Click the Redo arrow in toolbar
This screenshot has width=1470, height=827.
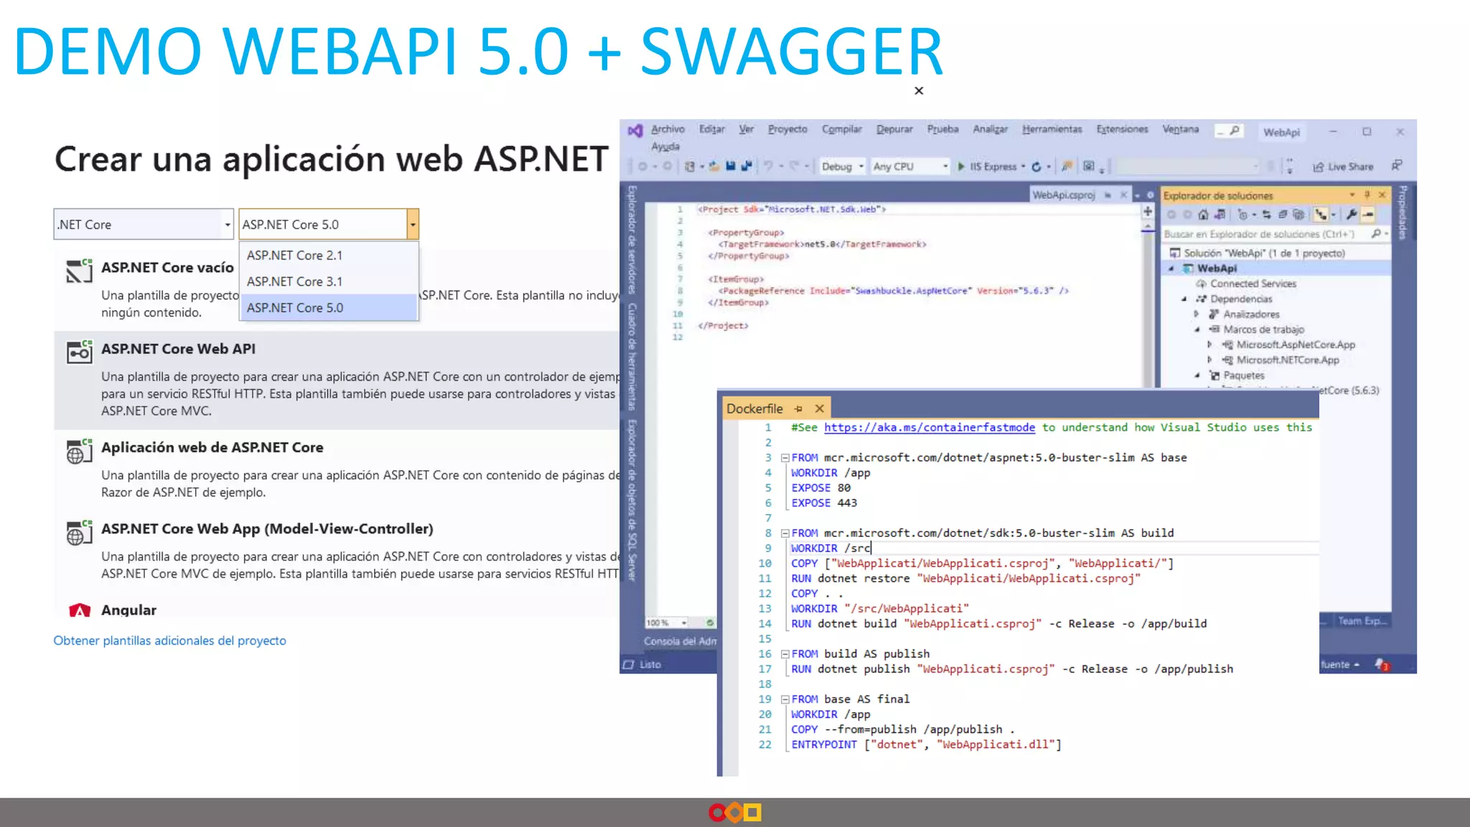click(795, 166)
